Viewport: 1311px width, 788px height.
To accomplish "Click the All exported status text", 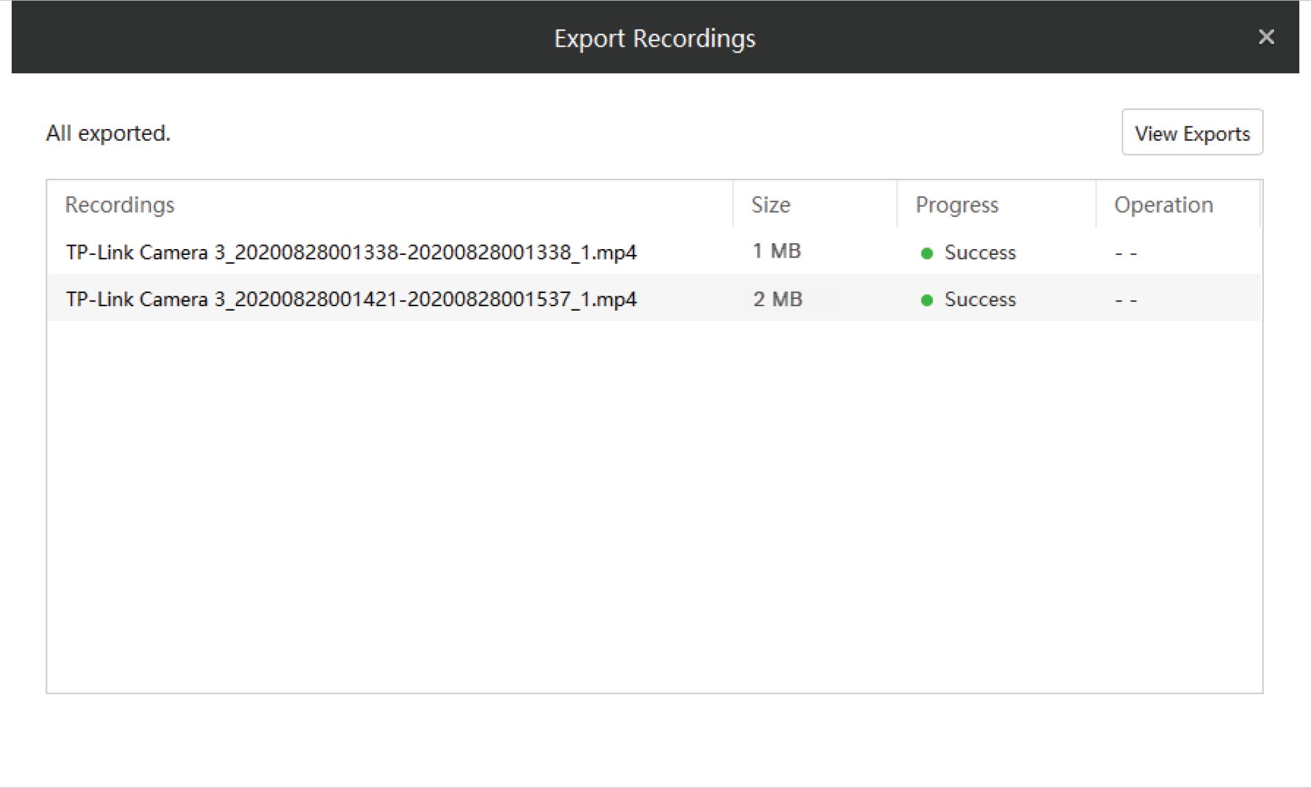I will pyautogui.click(x=108, y=133).
